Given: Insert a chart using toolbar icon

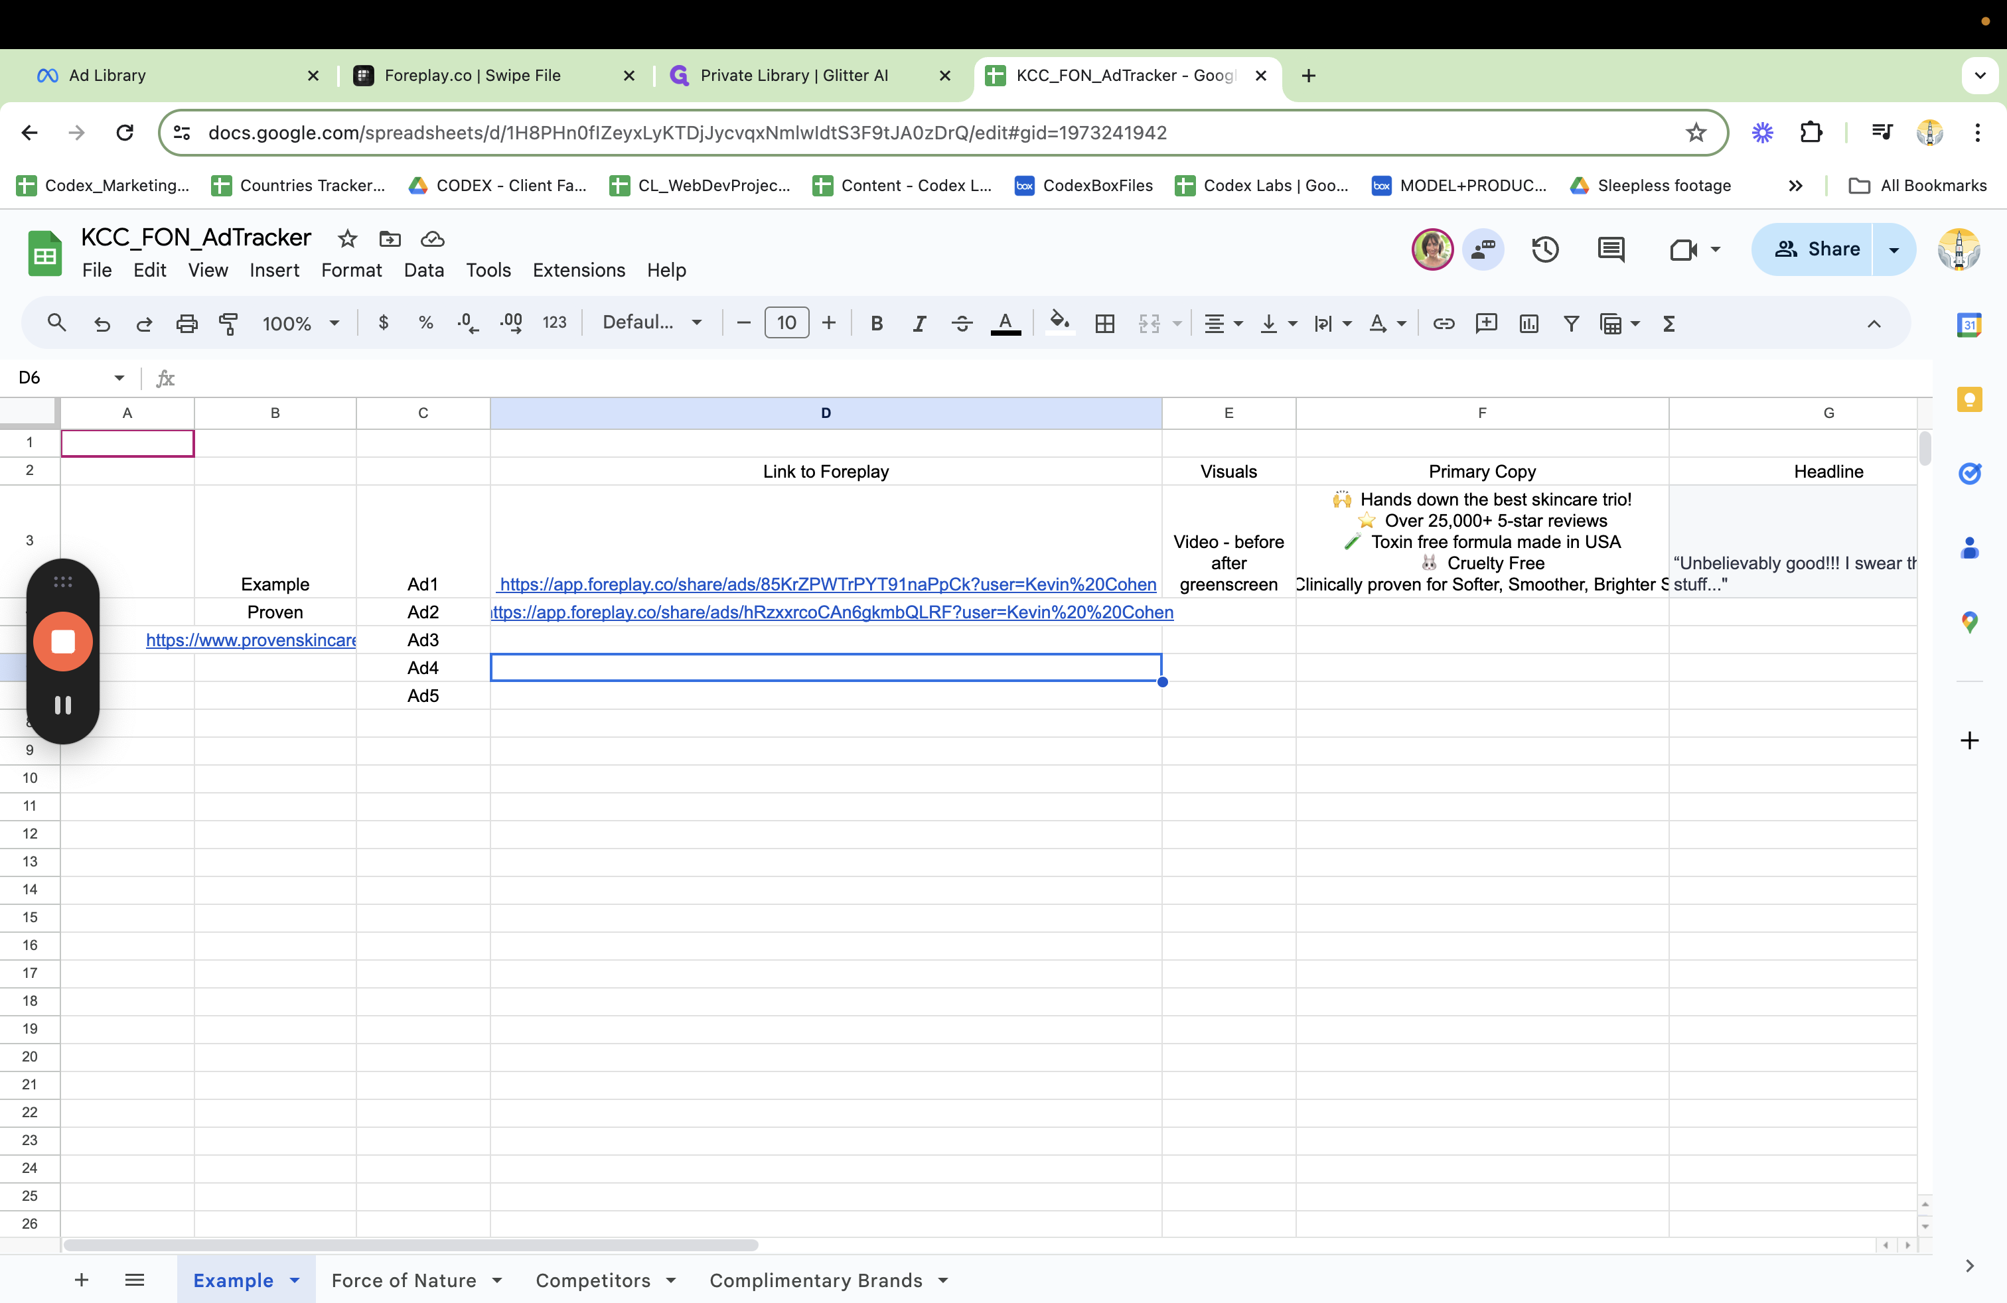Looking at the screenshot, I should (x=1529, y=324).
